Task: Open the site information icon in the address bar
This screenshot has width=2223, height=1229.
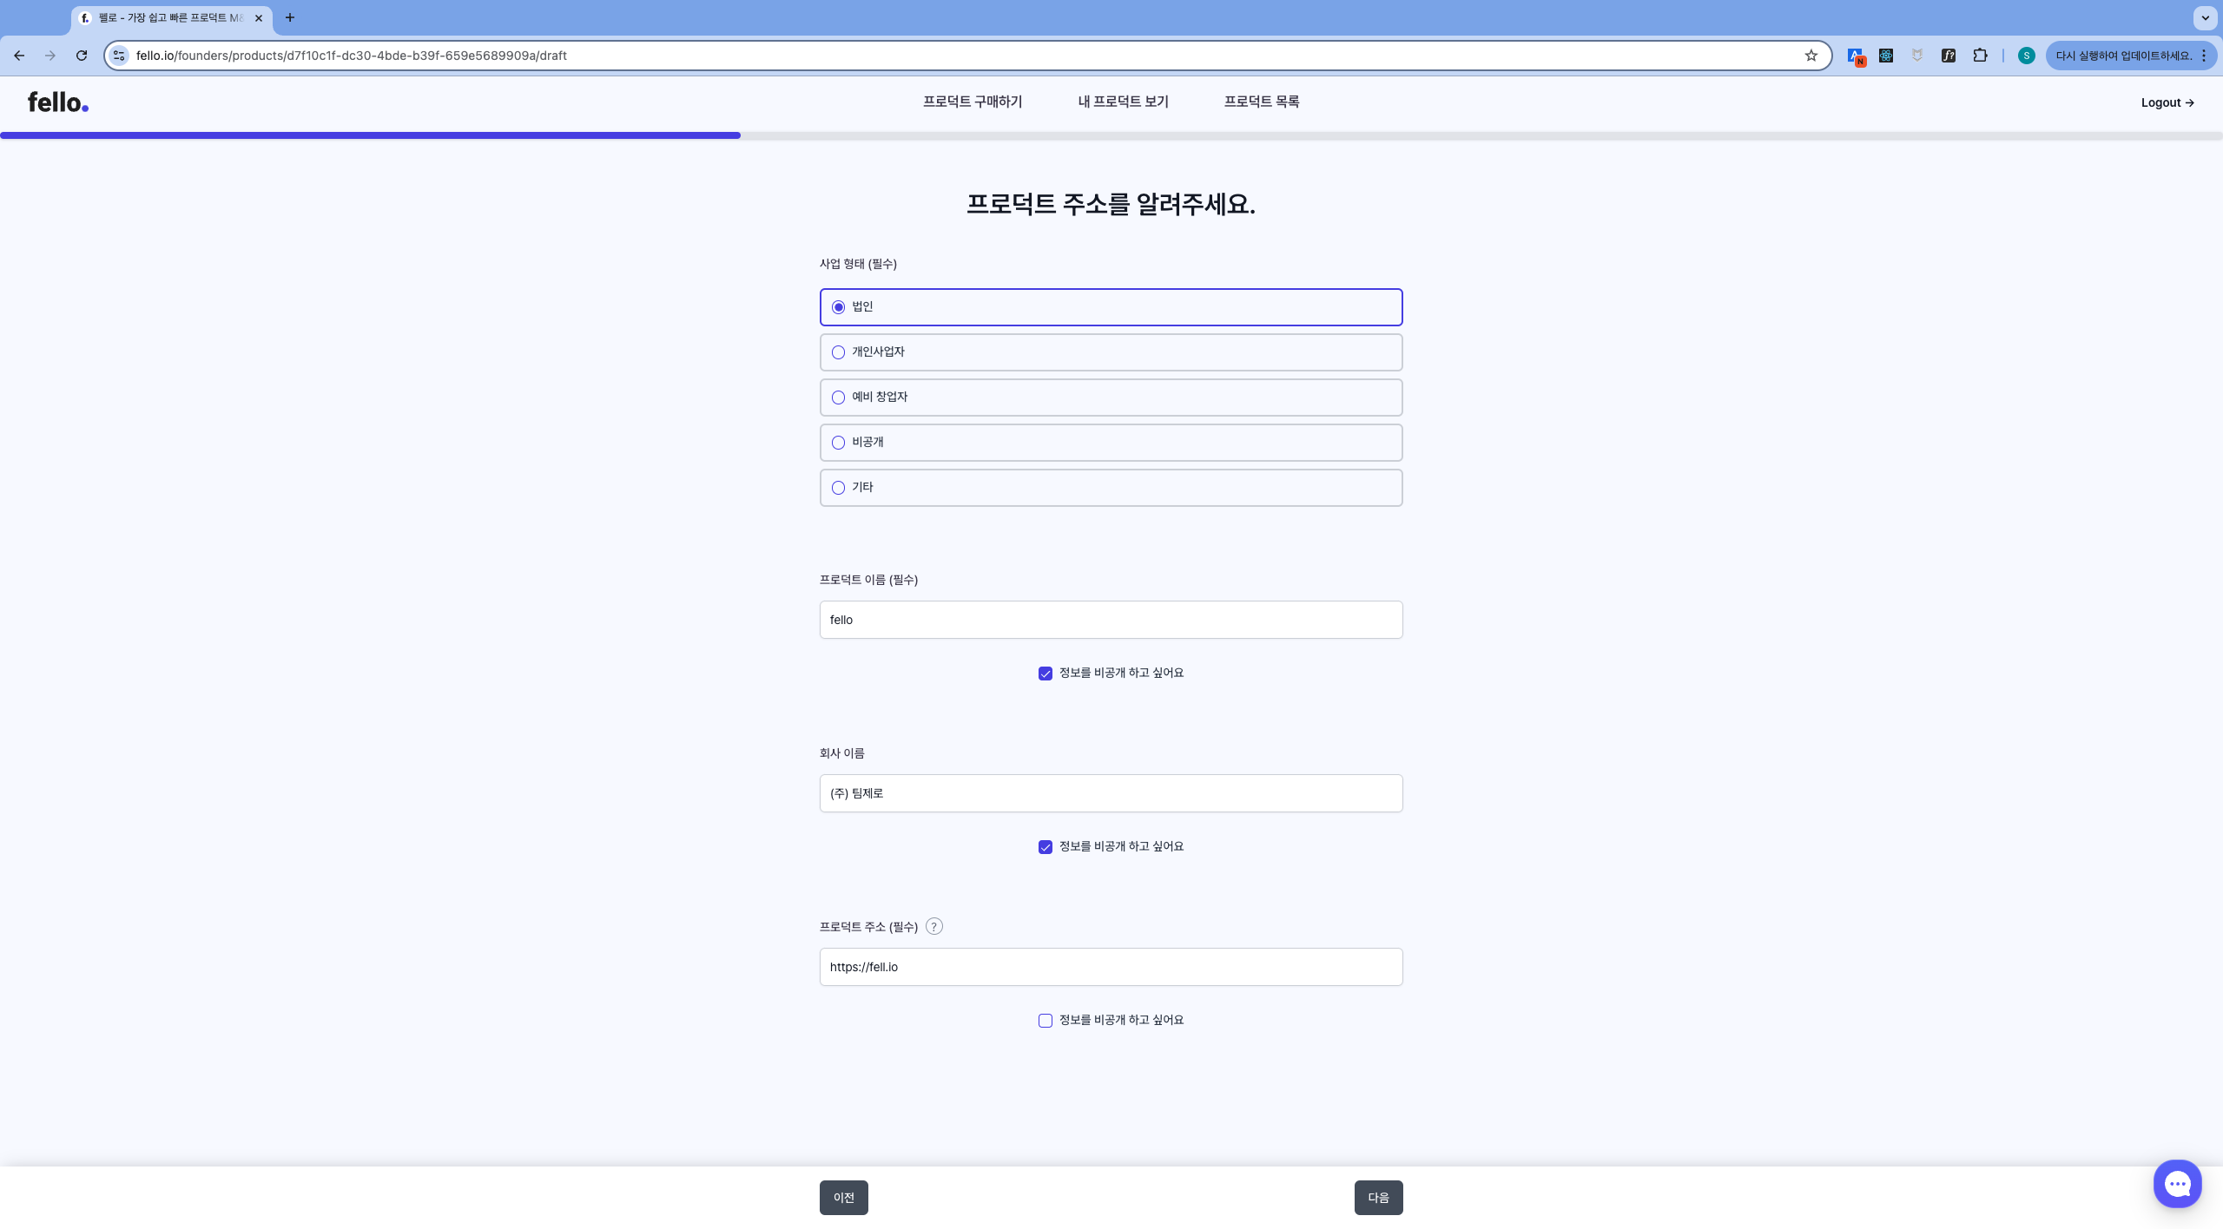Action: [x=120, y=56]
